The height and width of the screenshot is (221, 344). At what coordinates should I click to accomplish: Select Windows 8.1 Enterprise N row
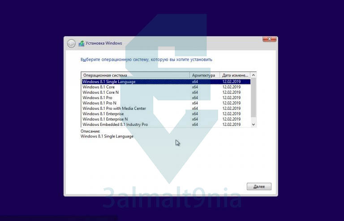tap(166, 119)
